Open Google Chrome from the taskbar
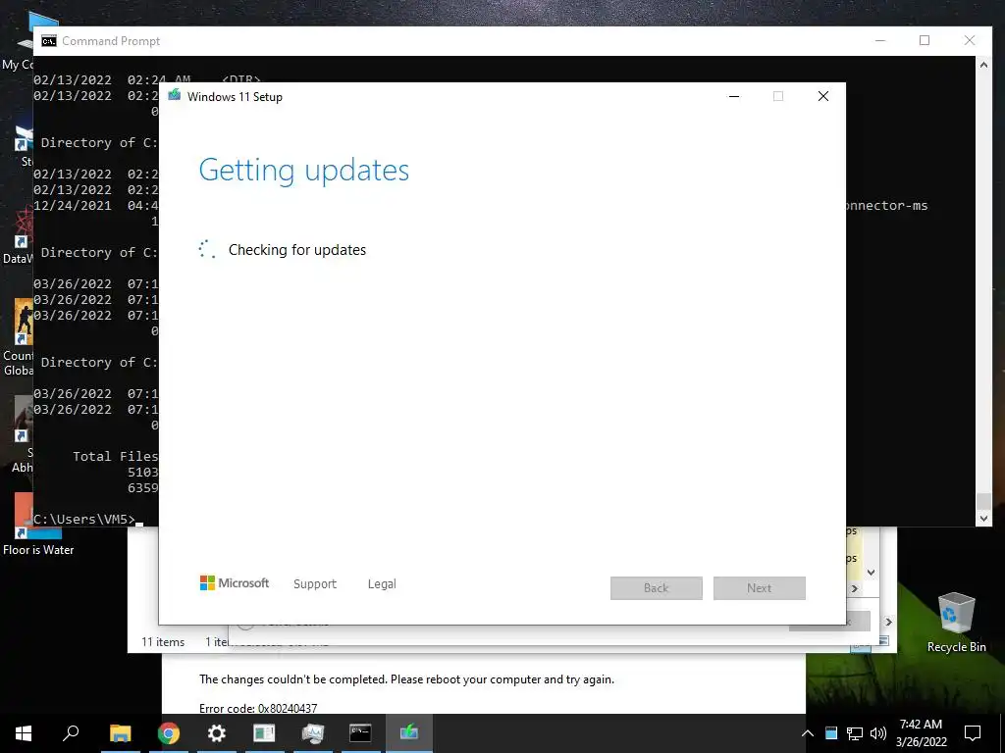 [169, 733]
